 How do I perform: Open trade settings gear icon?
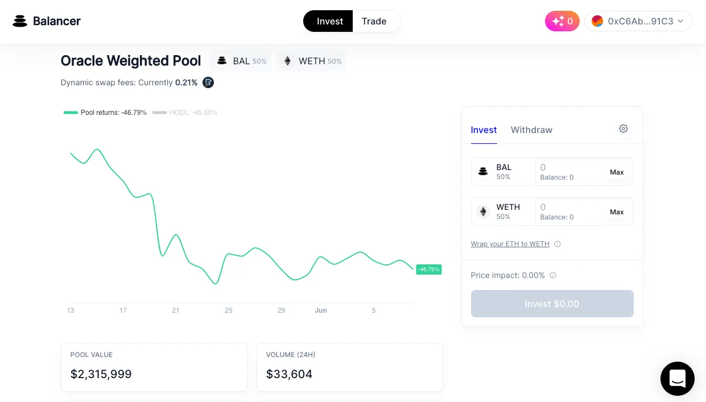(x=623, y=129)
